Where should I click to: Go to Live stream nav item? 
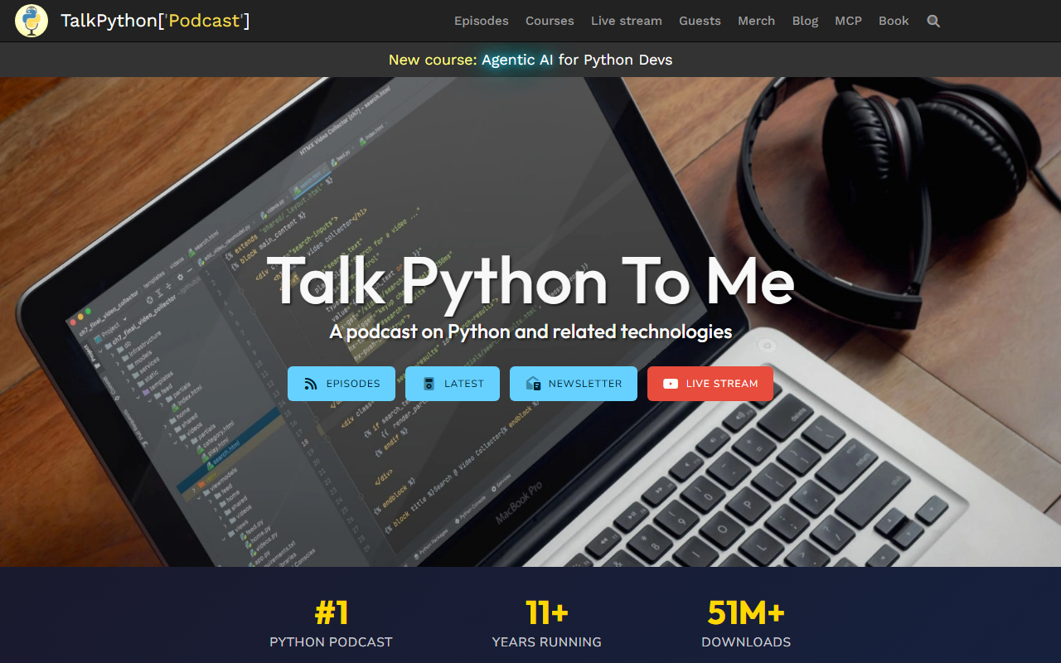(x=627, y=21)
